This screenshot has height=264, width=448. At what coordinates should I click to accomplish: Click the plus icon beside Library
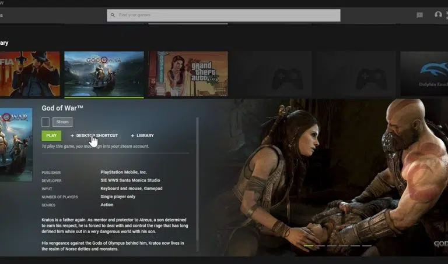(132, 135)
